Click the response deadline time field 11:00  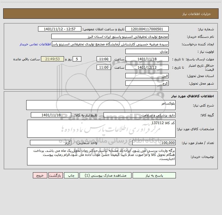tap(104, 59)
